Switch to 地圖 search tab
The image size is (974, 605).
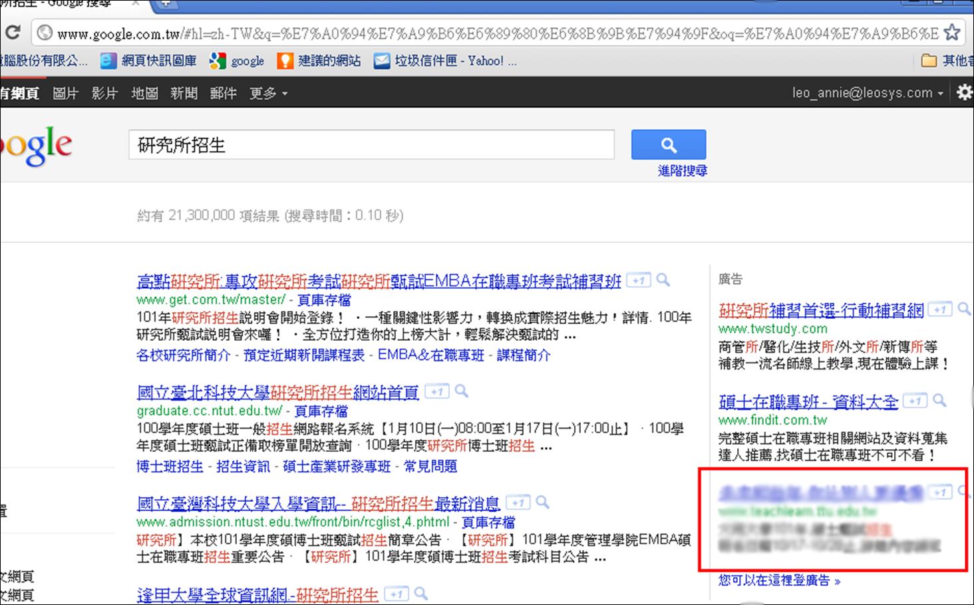tap(144, 93)
